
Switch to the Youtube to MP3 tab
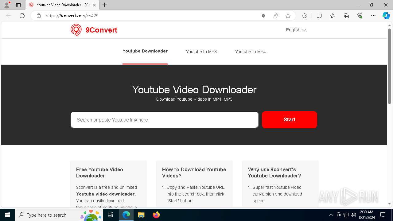(201, 52)
